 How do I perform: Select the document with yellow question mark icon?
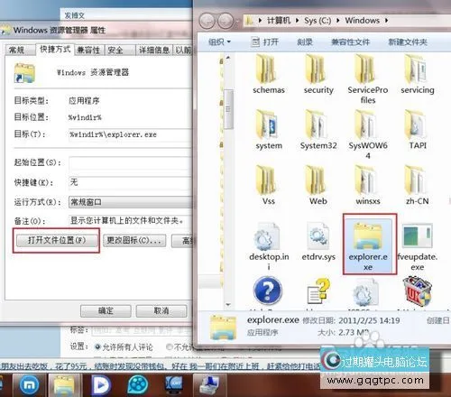click(318, 291)
